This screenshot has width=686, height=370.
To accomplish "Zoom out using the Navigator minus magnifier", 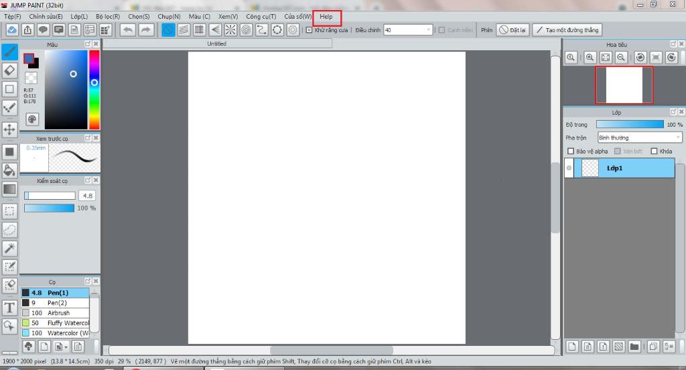I will point(621,58).
